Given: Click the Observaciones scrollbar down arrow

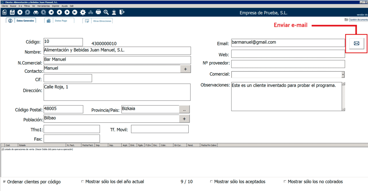Looking at the screenshot, I should (x=343, y=109).
